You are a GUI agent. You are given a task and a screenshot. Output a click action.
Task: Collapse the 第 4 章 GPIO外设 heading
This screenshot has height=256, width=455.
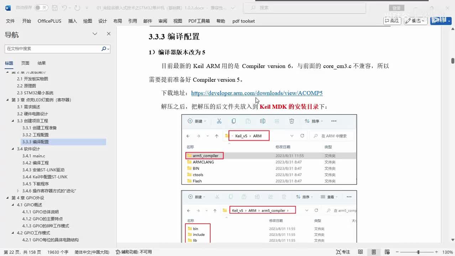[7, 198]
